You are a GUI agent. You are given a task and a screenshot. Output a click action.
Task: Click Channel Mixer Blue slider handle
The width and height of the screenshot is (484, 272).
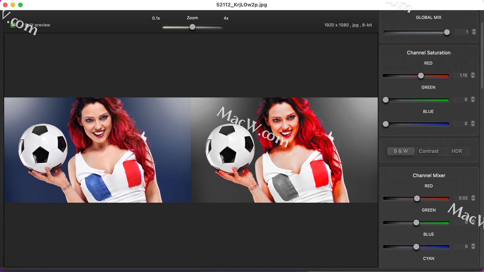coord(416,247)
